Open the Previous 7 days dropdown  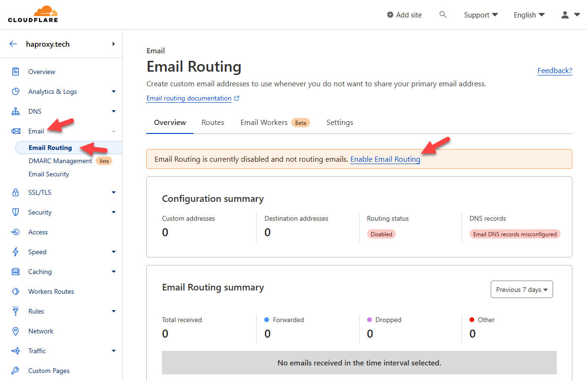point(521,290)
